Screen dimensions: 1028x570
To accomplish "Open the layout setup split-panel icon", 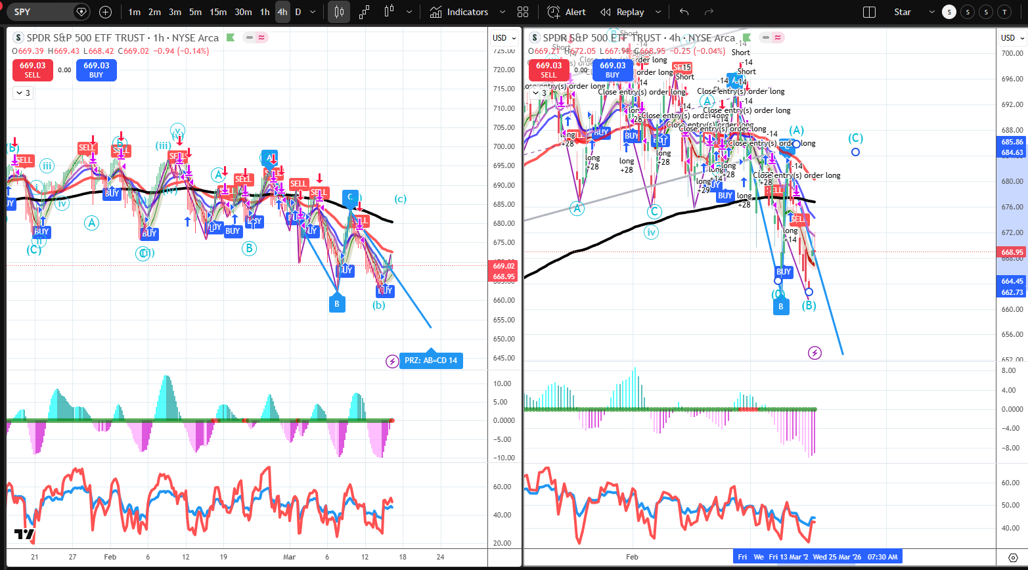I will coord(869,12).
